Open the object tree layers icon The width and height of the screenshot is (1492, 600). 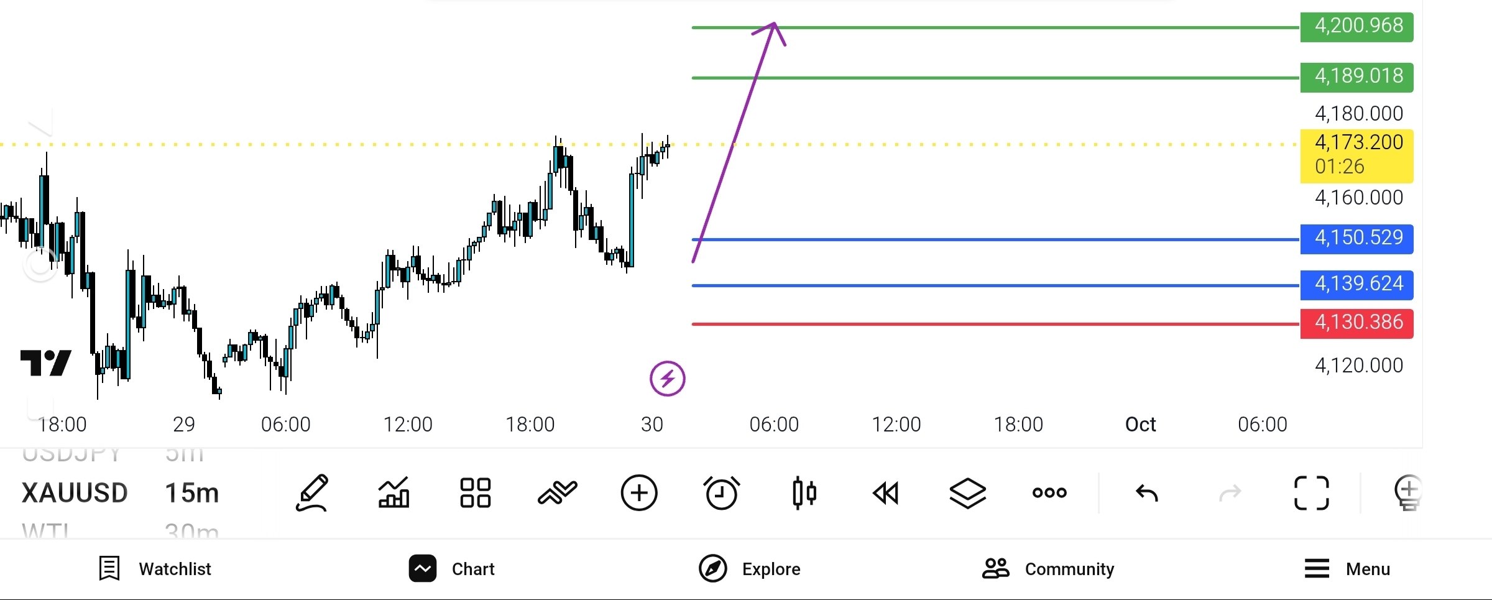pyautogui.click(x=968, y=493)
